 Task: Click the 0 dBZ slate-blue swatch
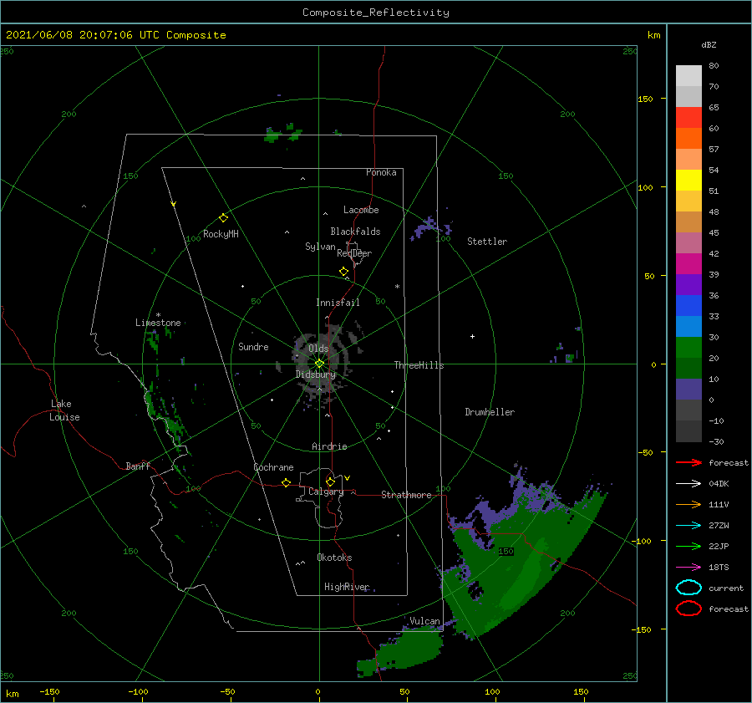tap(688, 390)
